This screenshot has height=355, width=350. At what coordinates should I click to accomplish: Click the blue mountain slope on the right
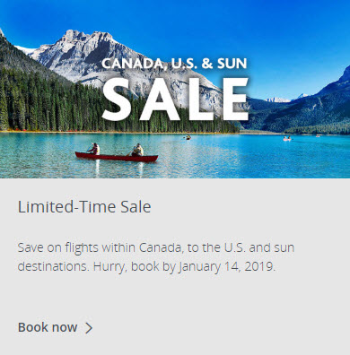(x=317, y=108)
